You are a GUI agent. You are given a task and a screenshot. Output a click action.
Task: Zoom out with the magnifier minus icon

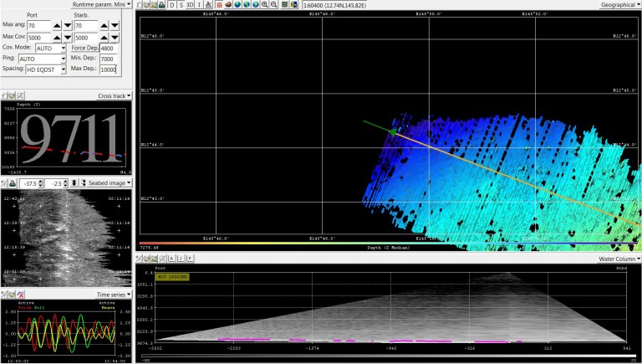(x=274, y=5)
